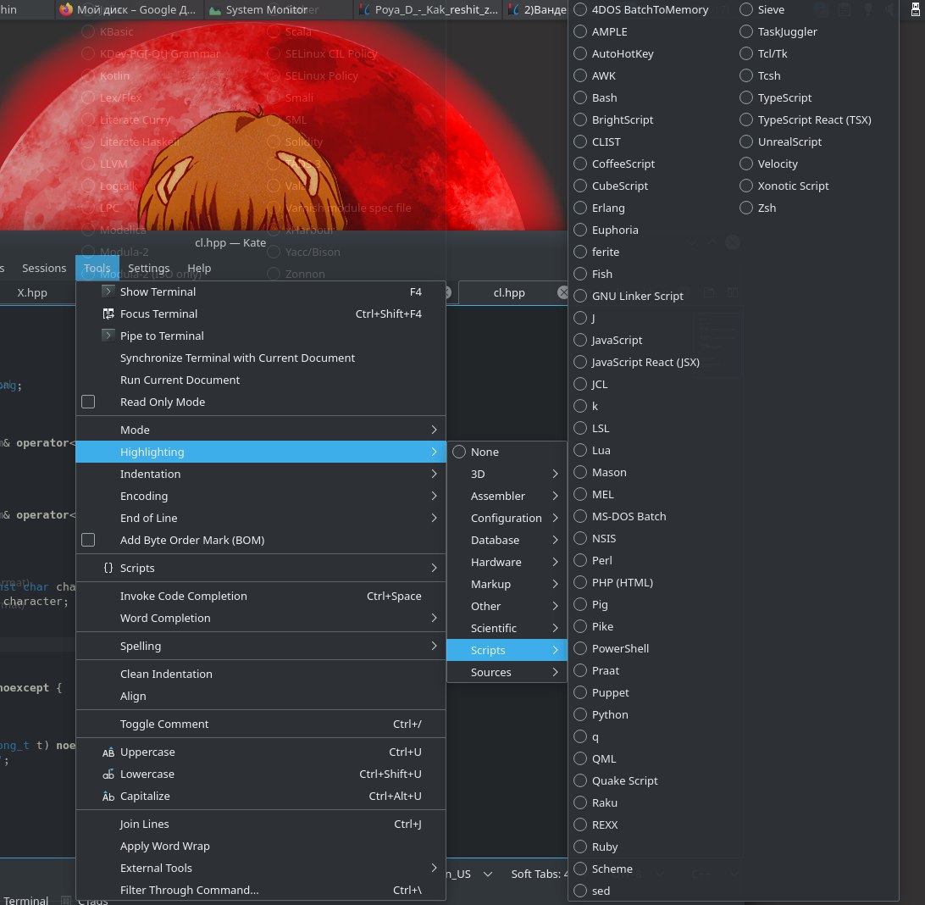This screenshot has width=925, height=905.
Task: Expand the External Tools submenu
Action: point(260,869)
